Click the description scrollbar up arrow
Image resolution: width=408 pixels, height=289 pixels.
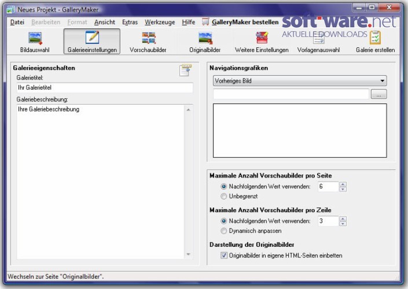[x=189, y=110]
